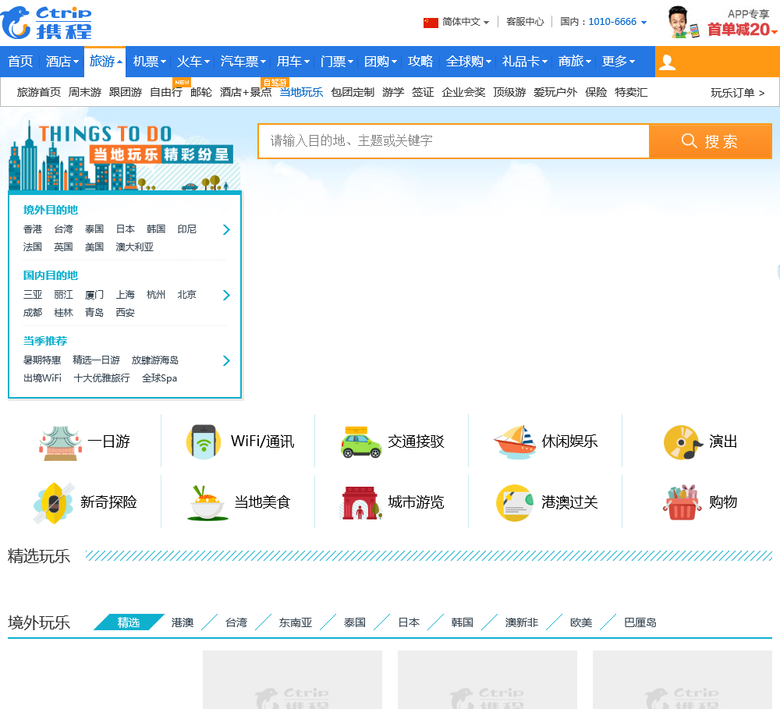Open the 更多 navigation dropdown
The image size is (780, 709).
[x=619, y=62]
